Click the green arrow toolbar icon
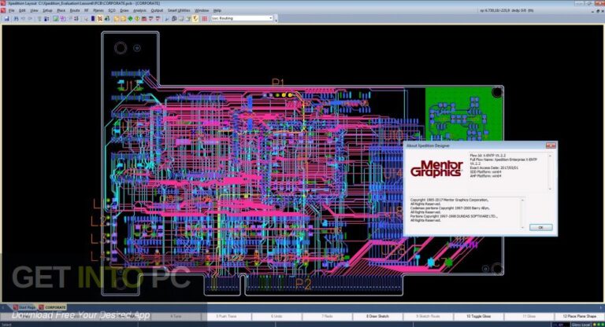The height and width of the screenshot is (327, 605). 107,19
